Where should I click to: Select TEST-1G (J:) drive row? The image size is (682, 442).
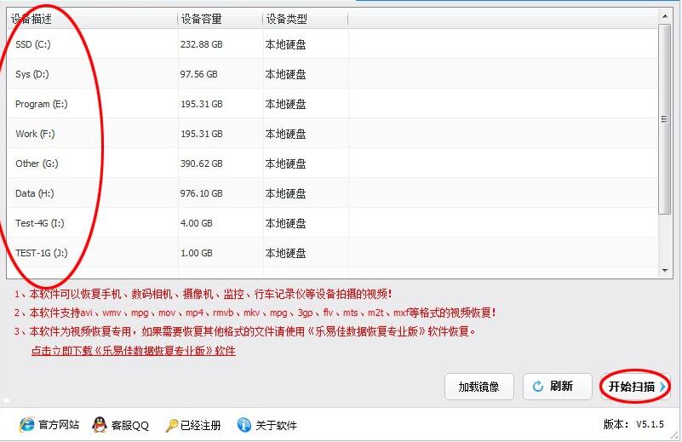point(332,253)
